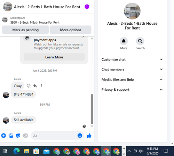174x156 pixels.
Task: Send a thumbs-up like
Action: point(89,136)
